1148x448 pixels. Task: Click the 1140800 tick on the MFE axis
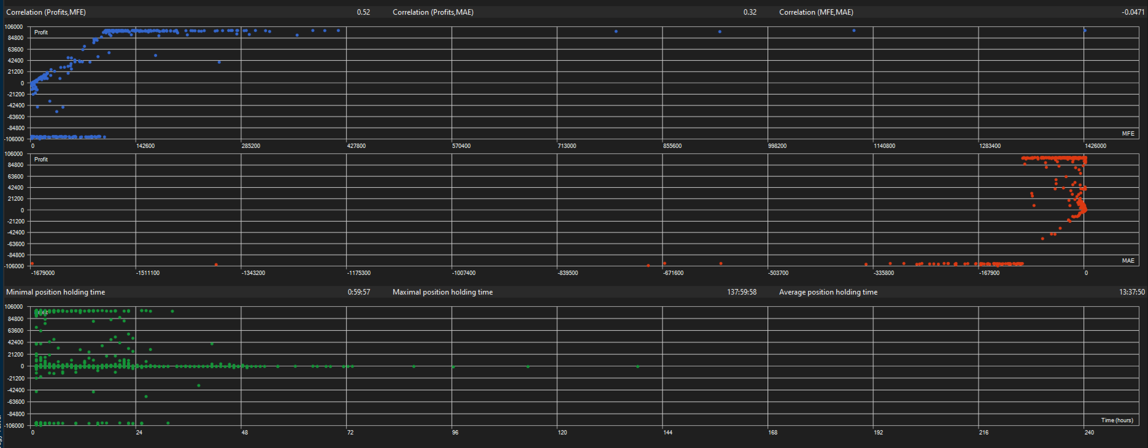pos(884,146)
